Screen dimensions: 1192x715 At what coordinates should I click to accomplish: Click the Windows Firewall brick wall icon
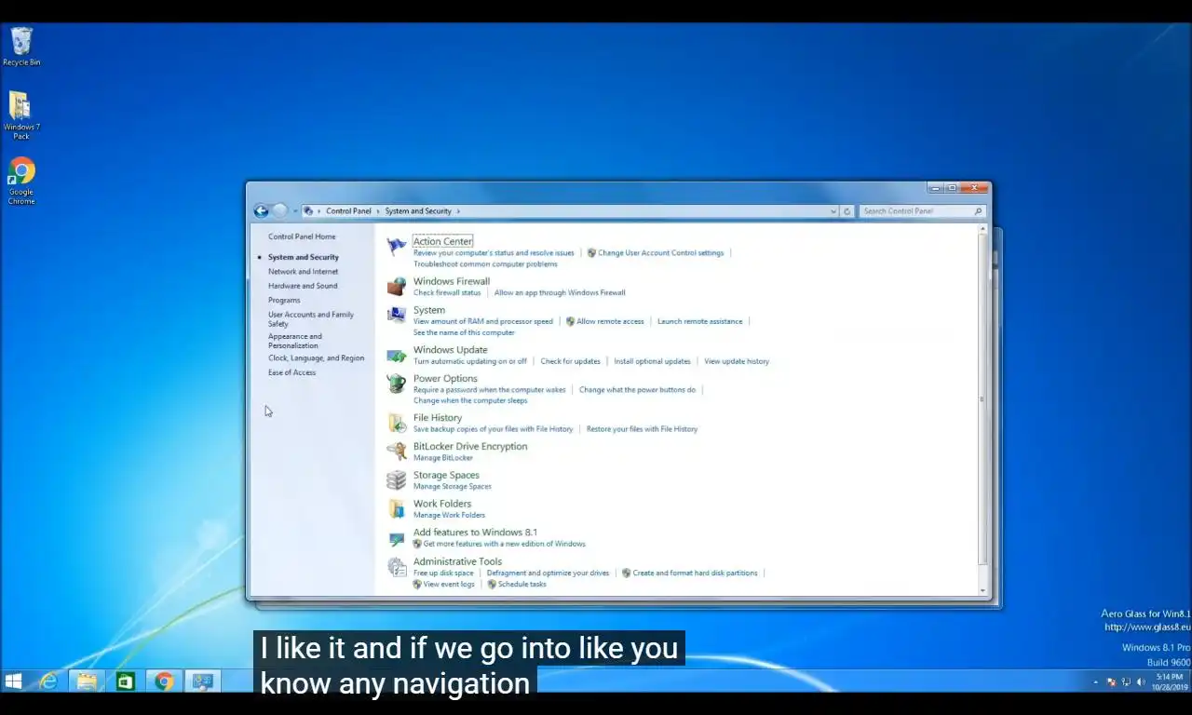coord(397,286)
